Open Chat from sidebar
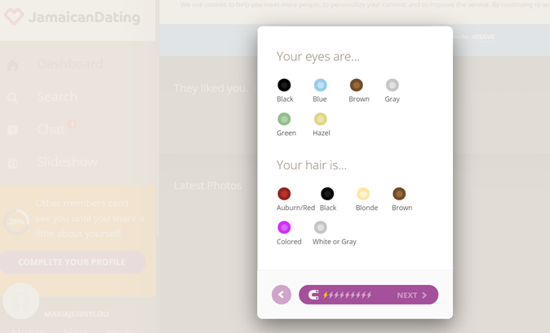550x333 pixels. click(x=51, y=129)
